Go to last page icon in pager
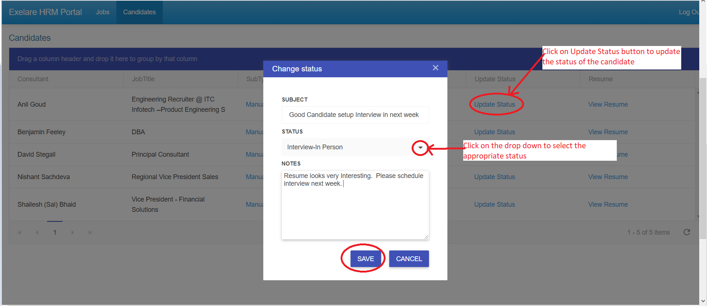The height and width of the screenshot is (306, 707). (x=90, y=232)
